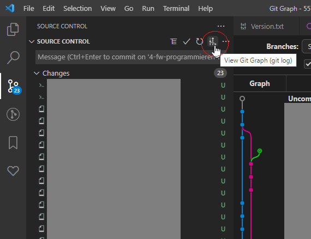Image resolution: width=311 pixels, height=239 pixels.
Task: Open the heart favorites icon in the activity bar
Action: click(x=13, y=170)
